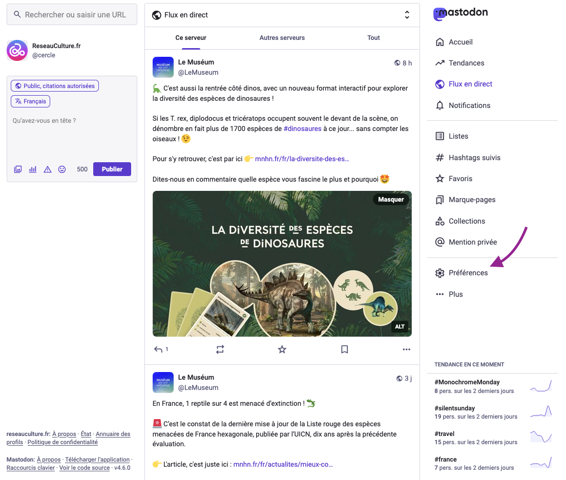Add a poll using the chart icon

33,169
